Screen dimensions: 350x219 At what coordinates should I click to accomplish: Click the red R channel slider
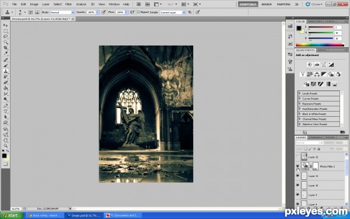321,27
